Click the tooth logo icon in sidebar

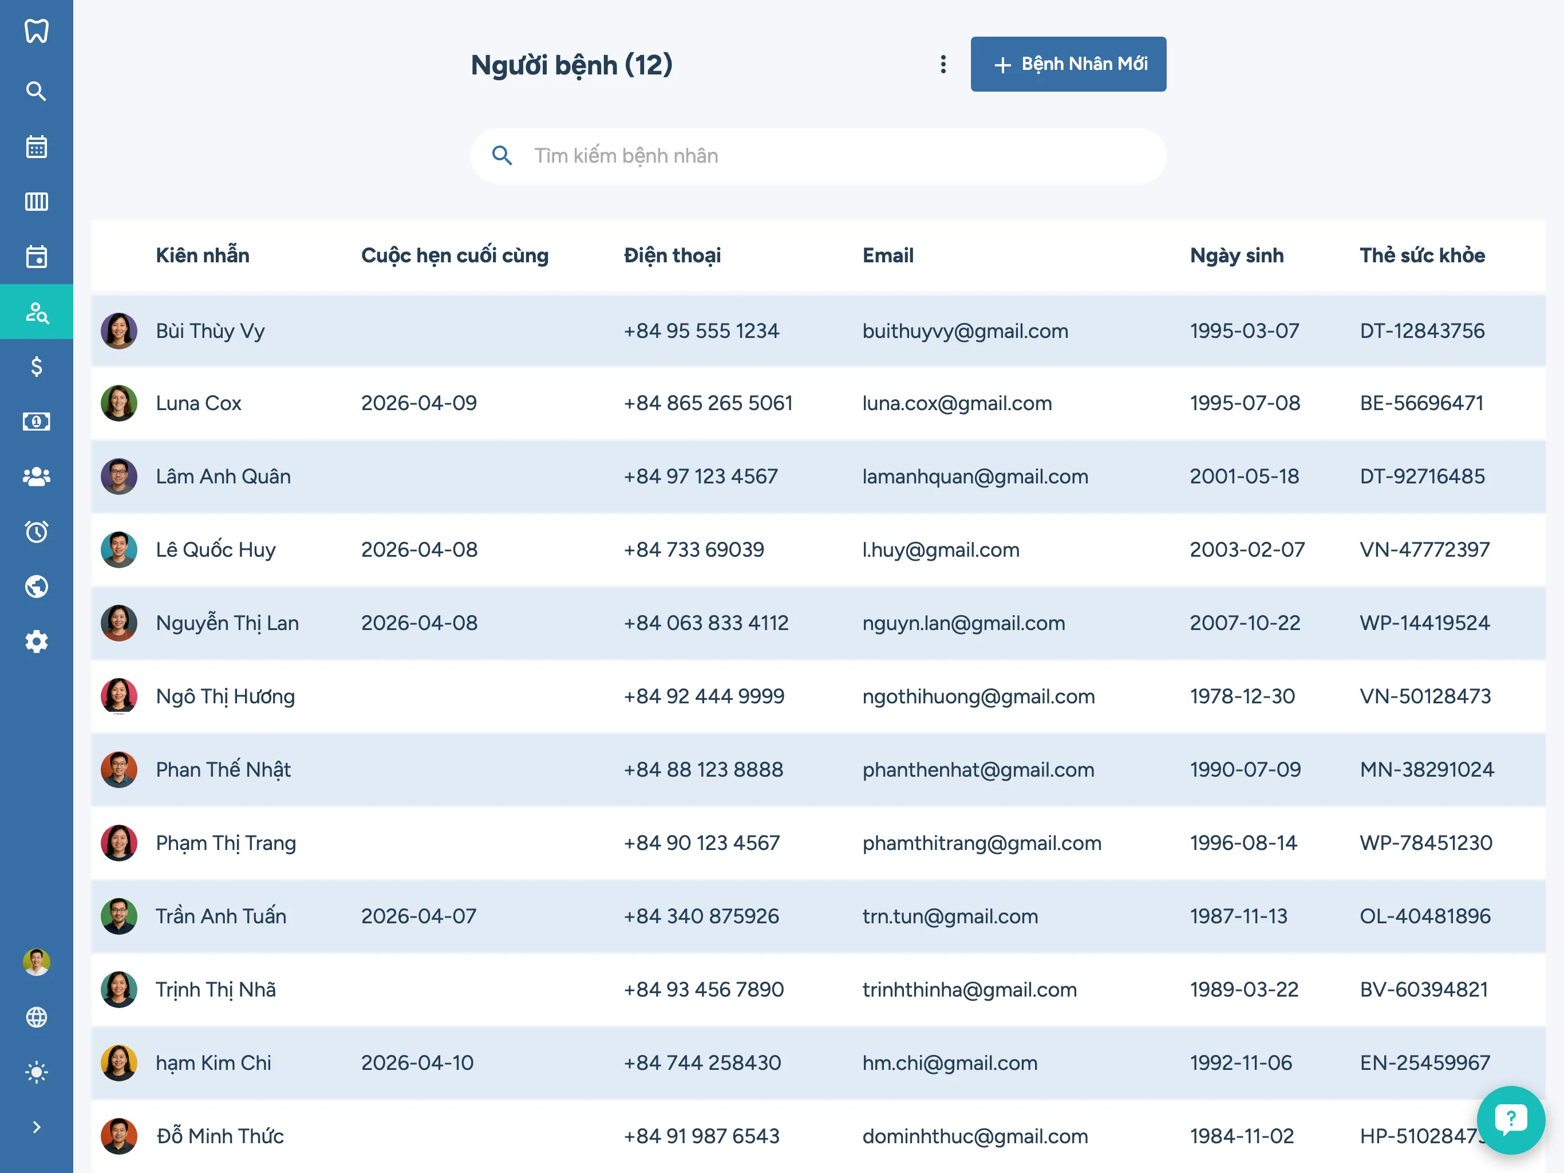point(36,30)
